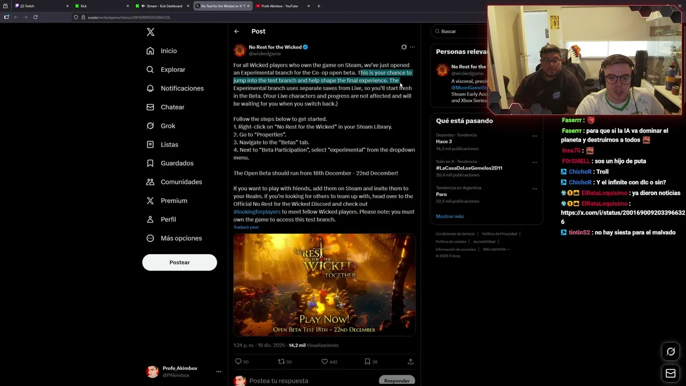Click Traducir post link
The height and width of the screenshot is (386, 686).
[246, 227]
